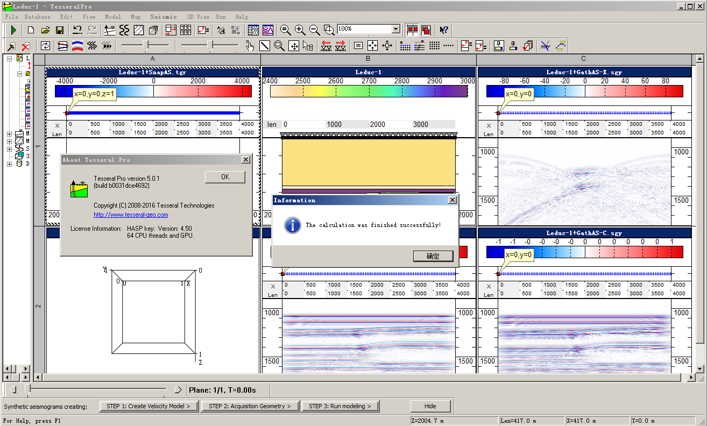The height and width of the screenshot is (426, 707).
Task: Click the Leduc-1+GathAS-C.sgy panel title
Action: coord(583,233)
